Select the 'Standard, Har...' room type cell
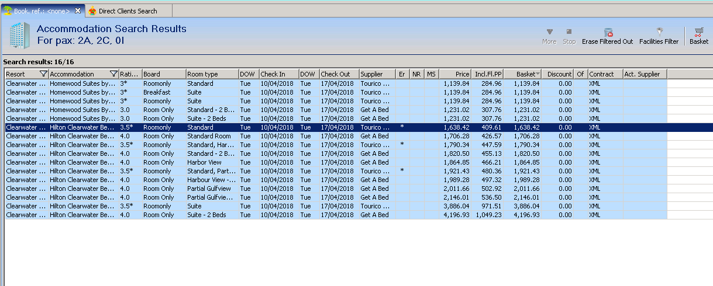Viewport: 713px width, 286px height. click(x=212, y=145)
